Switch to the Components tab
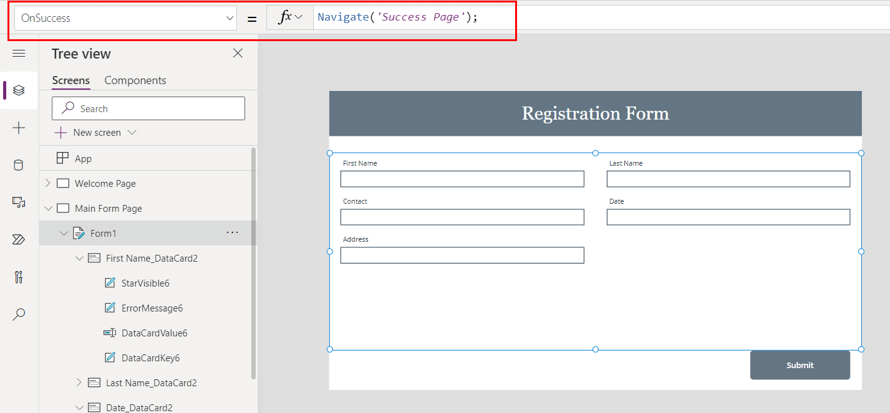Image resolution: width=890 pixels, height=413 pixels. click(x=135, y=80)
